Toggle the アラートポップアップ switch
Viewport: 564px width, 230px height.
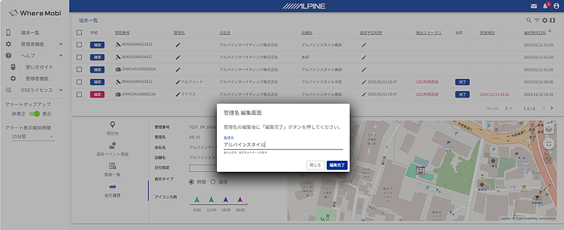point(35,114)
